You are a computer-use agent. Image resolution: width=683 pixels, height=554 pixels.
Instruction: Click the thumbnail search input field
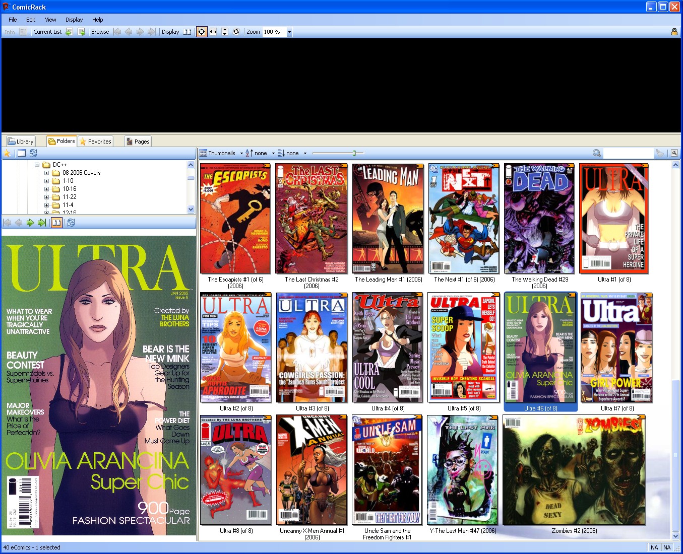628,153
